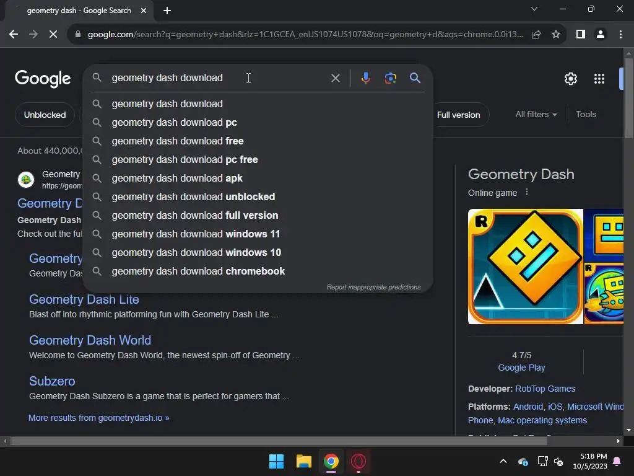
Task: Click the Chrome taskbar icon
Action: click(331, 461)
